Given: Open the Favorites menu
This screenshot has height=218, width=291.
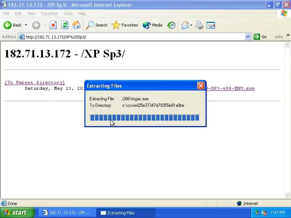Looking at the screenshot, I should 49,13.
